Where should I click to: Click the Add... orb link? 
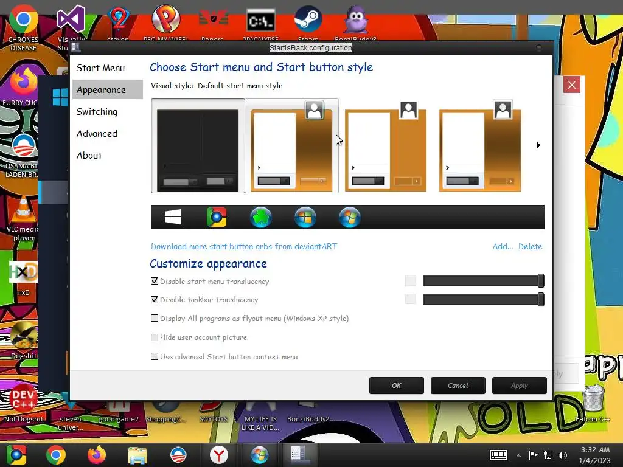503,246
